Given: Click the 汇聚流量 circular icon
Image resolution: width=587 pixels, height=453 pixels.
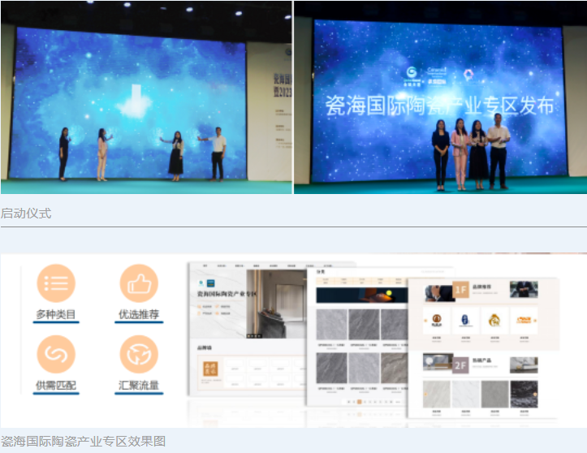Looking at the screenshot, I should pos(139,354).
